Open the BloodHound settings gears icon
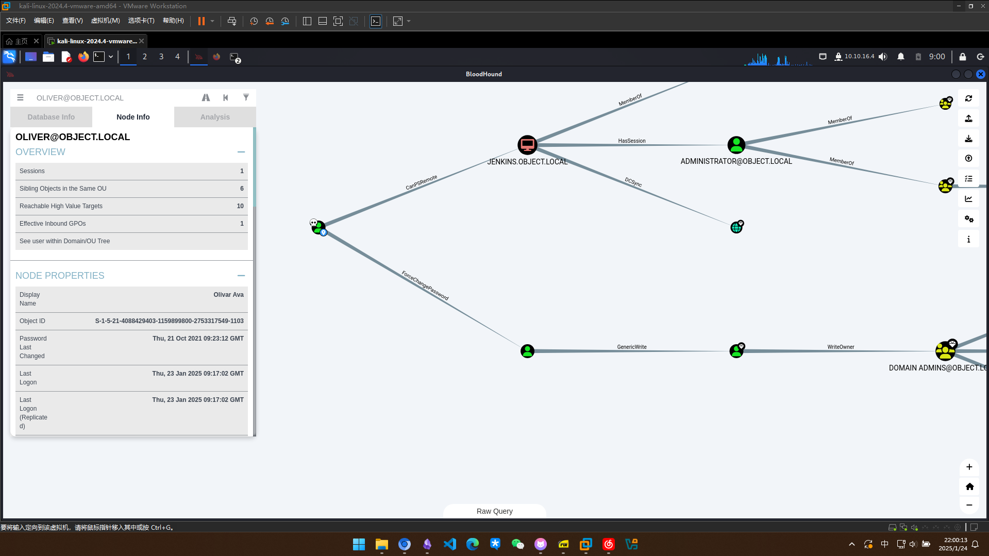 (968, 219)
